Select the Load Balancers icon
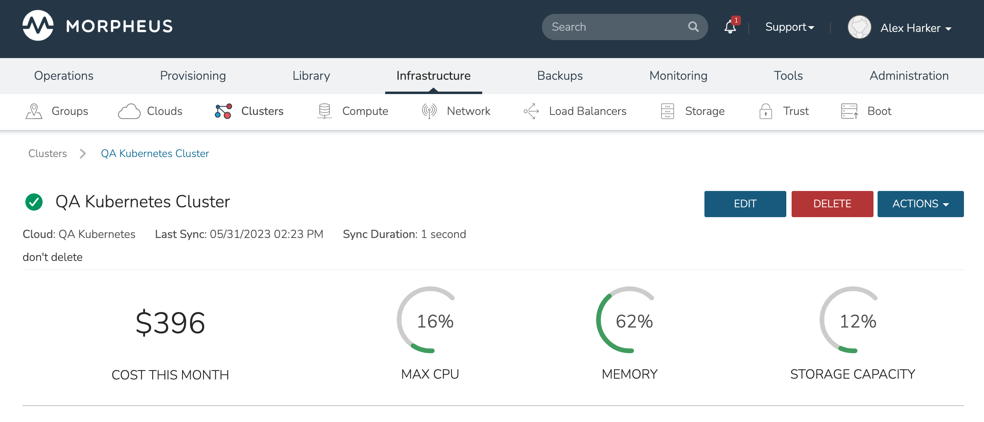This screenshot has width=984, height=422. point(531,111)
